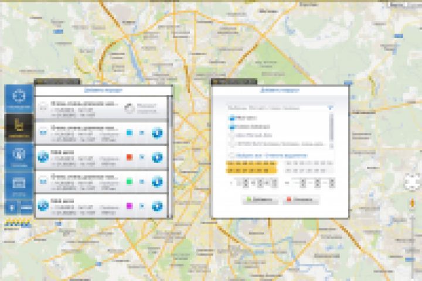Select the gold highlighted sidebar section icon

click(19, 128)
